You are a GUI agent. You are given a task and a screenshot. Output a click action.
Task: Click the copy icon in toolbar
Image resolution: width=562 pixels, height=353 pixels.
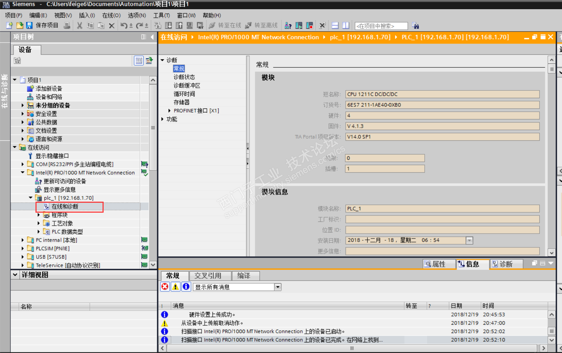click(90, 26)
